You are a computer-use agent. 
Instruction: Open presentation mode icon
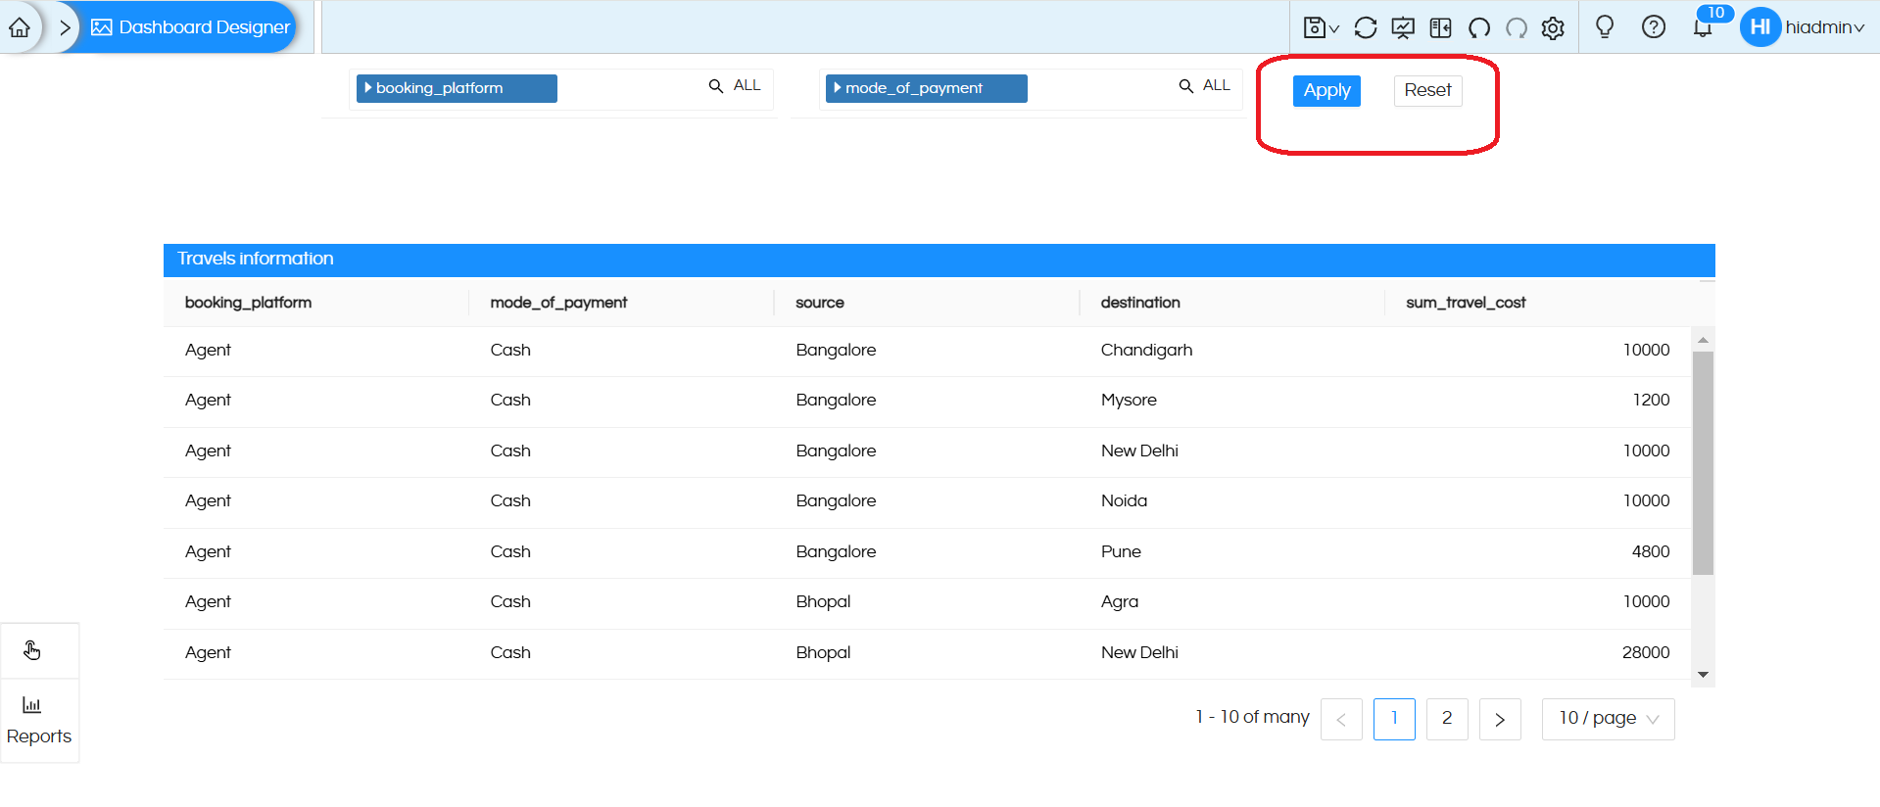(1403, 27)
